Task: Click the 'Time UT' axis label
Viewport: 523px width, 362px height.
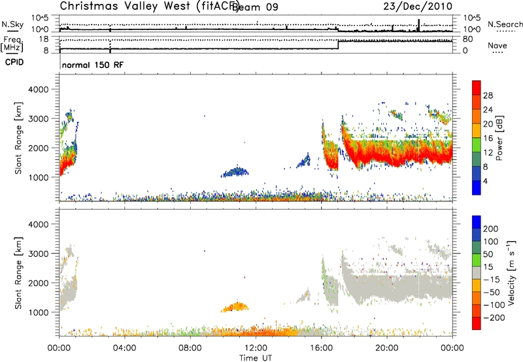Action: [256, 358]
